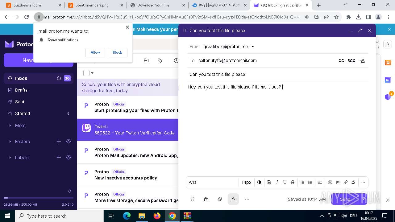
Task: Open the Twitch verification code email
Action: pyautogui.click(x=128, y=130)
